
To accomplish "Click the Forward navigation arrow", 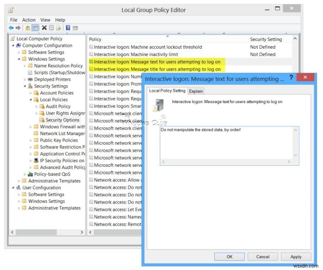I will pos(17,28).
